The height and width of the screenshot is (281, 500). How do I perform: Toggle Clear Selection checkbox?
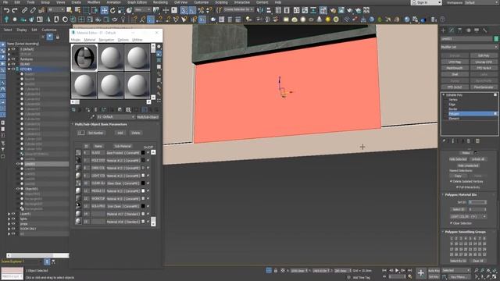(x=452, y=223)
